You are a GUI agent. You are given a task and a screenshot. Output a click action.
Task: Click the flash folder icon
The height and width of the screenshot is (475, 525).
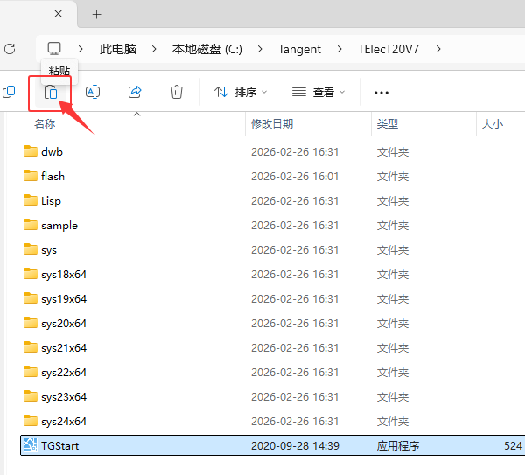point(31,176)
